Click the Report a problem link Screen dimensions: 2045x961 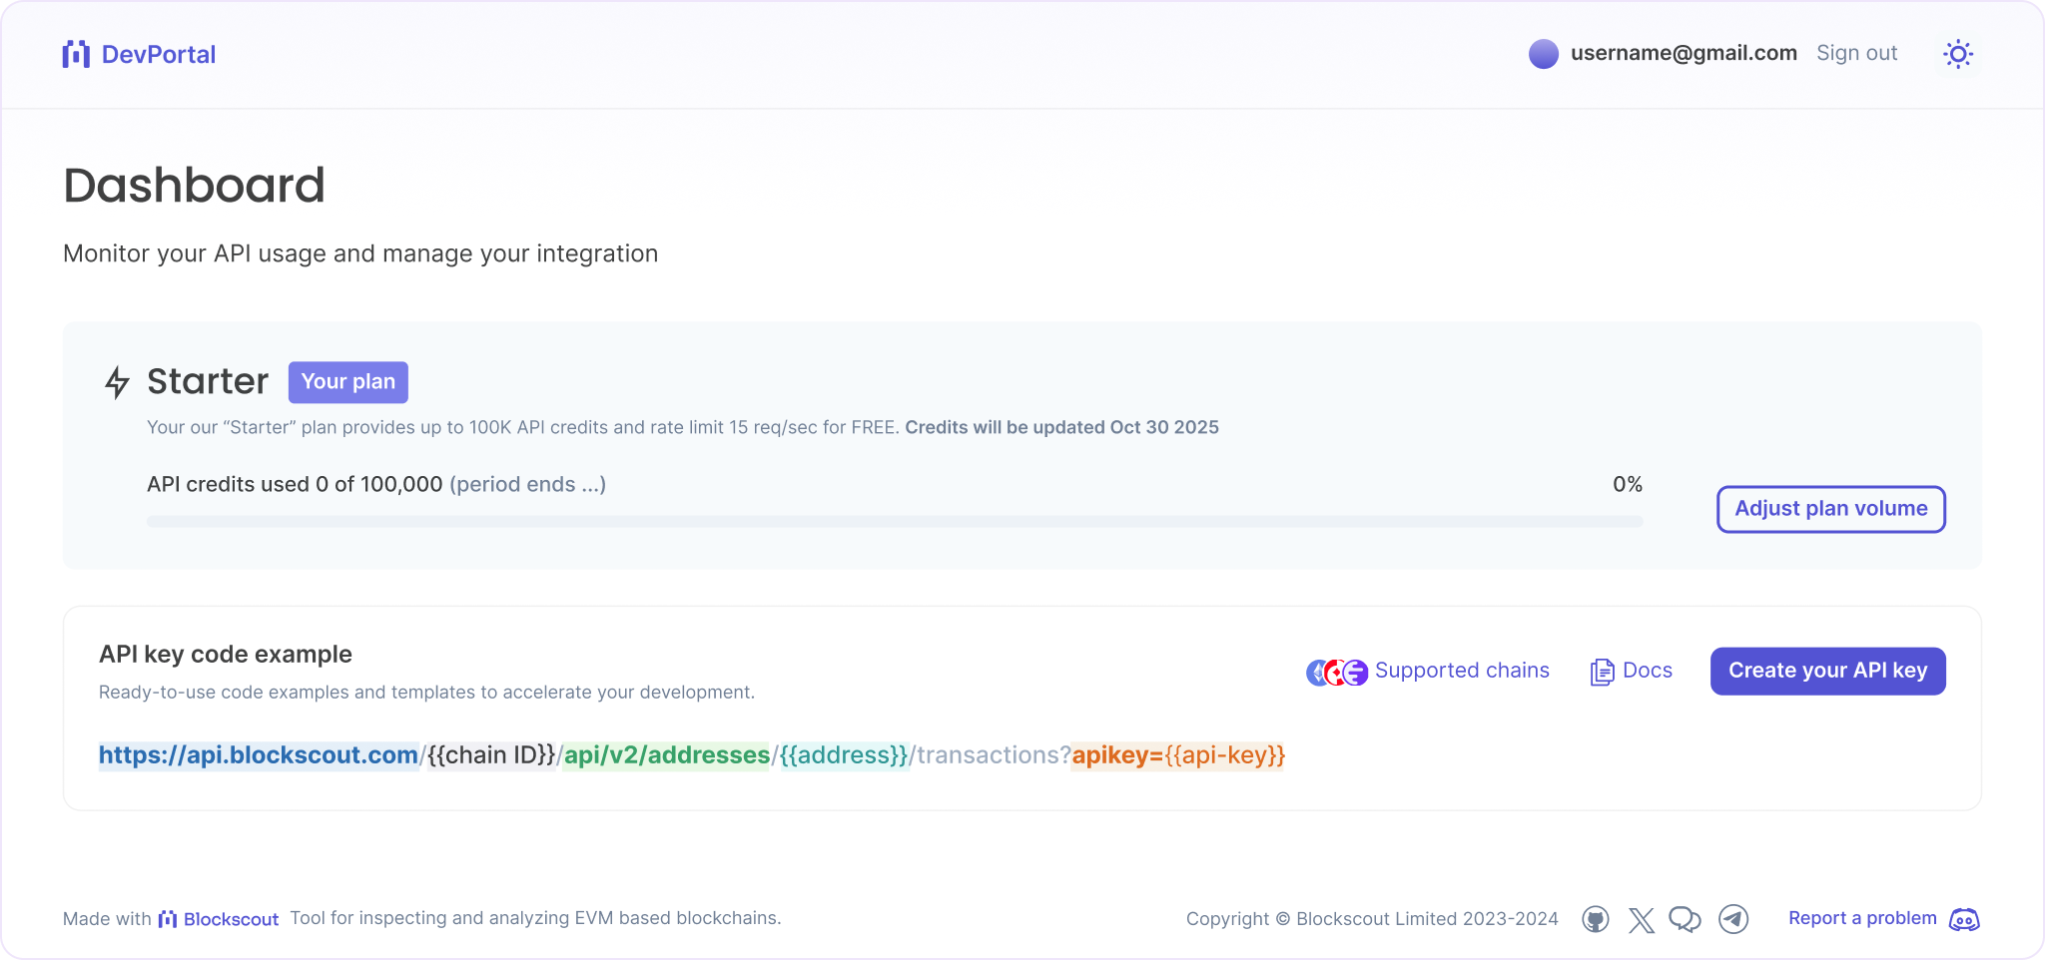1861,917
